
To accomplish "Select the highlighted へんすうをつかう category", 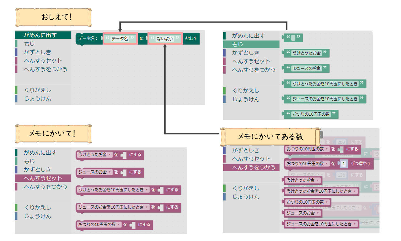I will (251, 167).
